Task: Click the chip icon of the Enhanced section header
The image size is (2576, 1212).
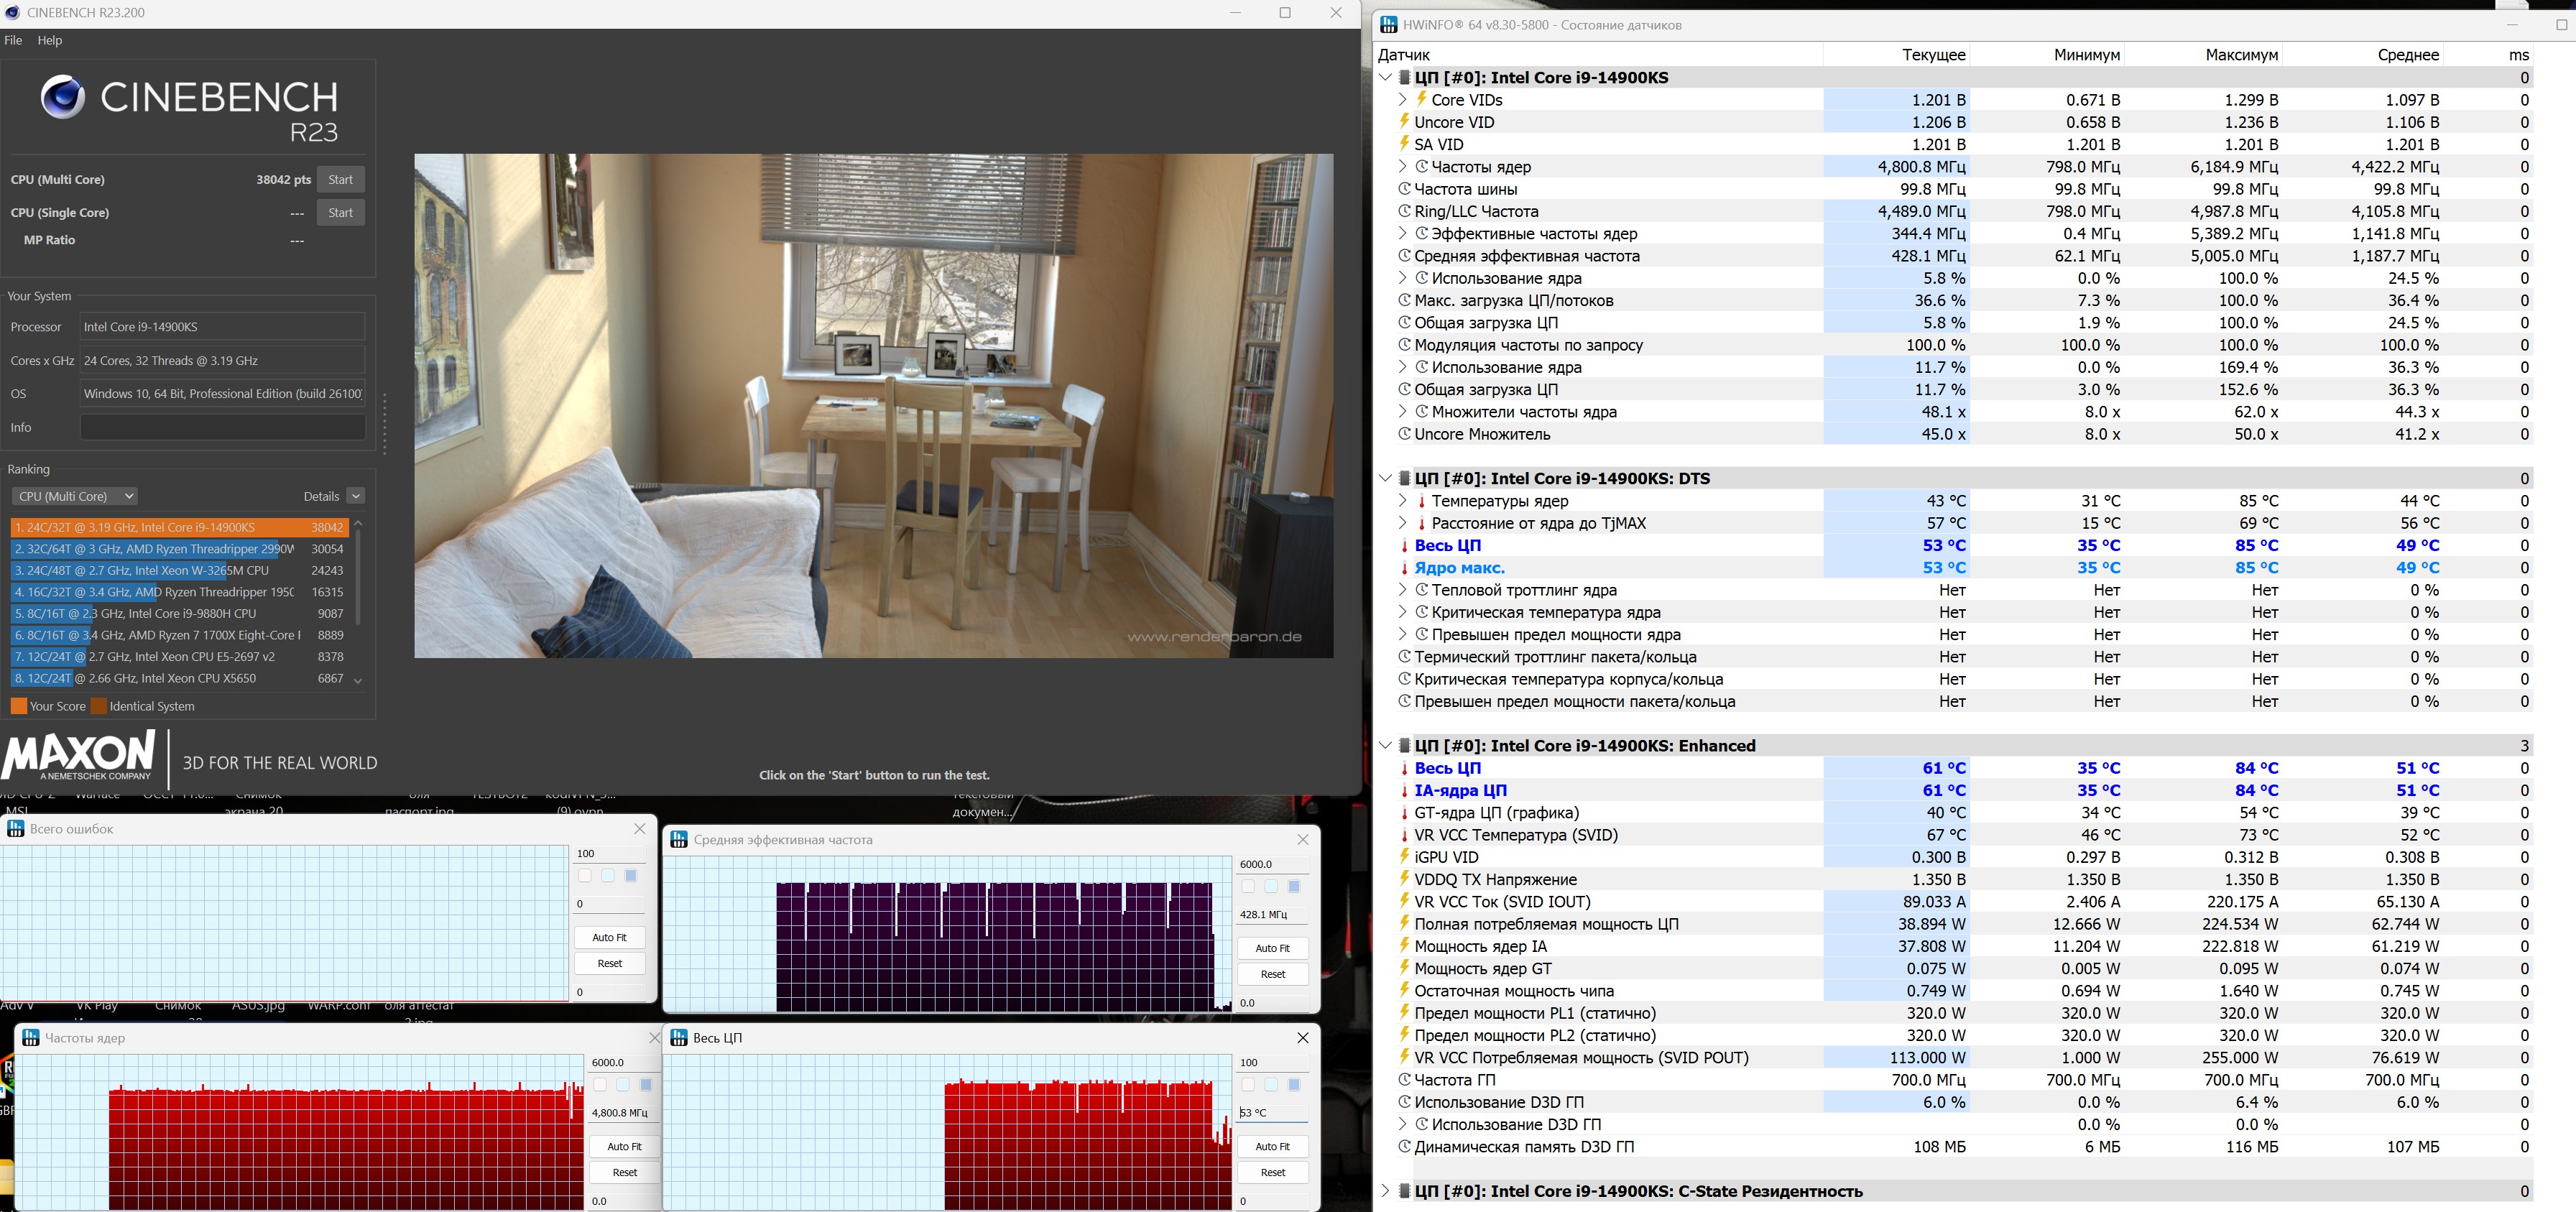Action: coord(1404,746)
